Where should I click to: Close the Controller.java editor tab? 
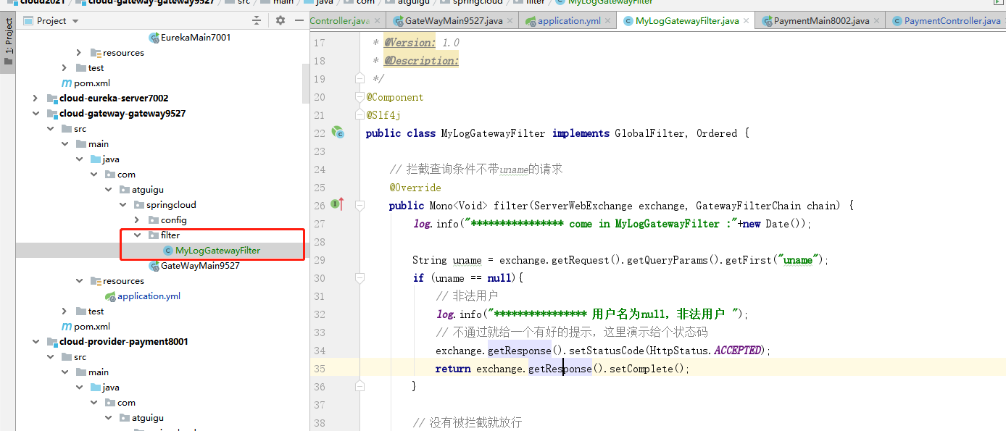coord(377,21)
